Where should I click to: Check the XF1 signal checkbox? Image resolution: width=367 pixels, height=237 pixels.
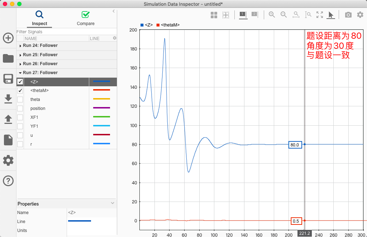20,117
